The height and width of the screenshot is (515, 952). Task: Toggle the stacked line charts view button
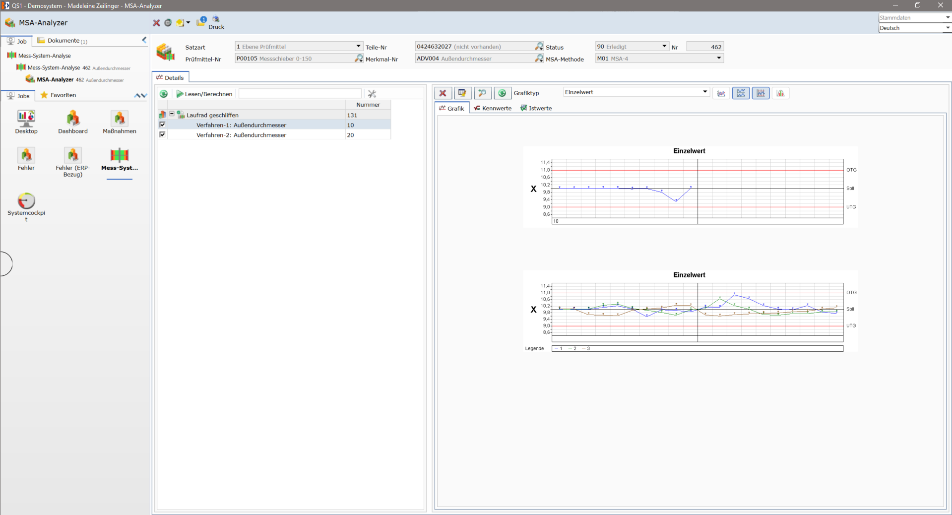(741, 93)
